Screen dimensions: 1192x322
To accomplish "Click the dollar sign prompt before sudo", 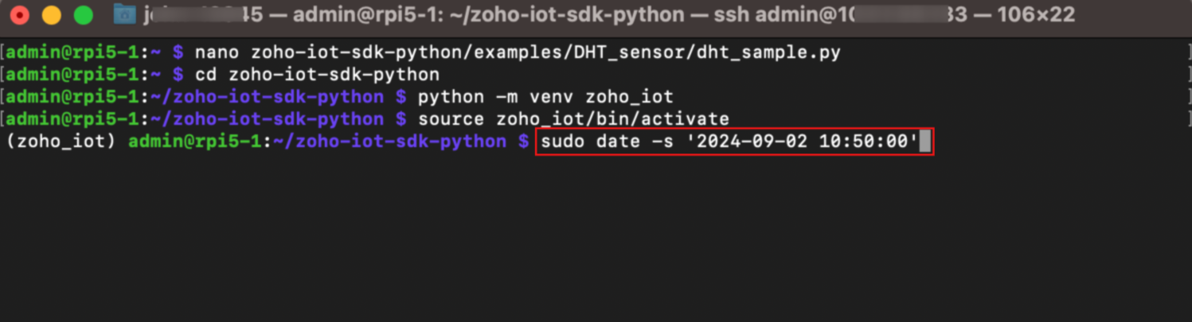I will tap(523, 142).
